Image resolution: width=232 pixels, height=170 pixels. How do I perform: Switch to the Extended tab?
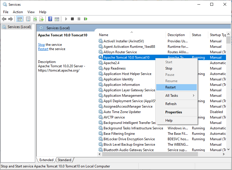click(46, 160)
